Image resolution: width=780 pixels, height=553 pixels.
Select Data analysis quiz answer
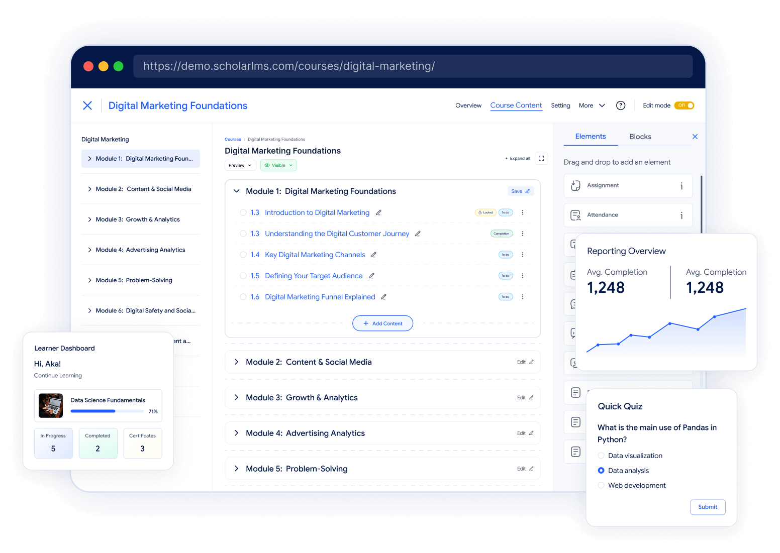tap(601, 471)
